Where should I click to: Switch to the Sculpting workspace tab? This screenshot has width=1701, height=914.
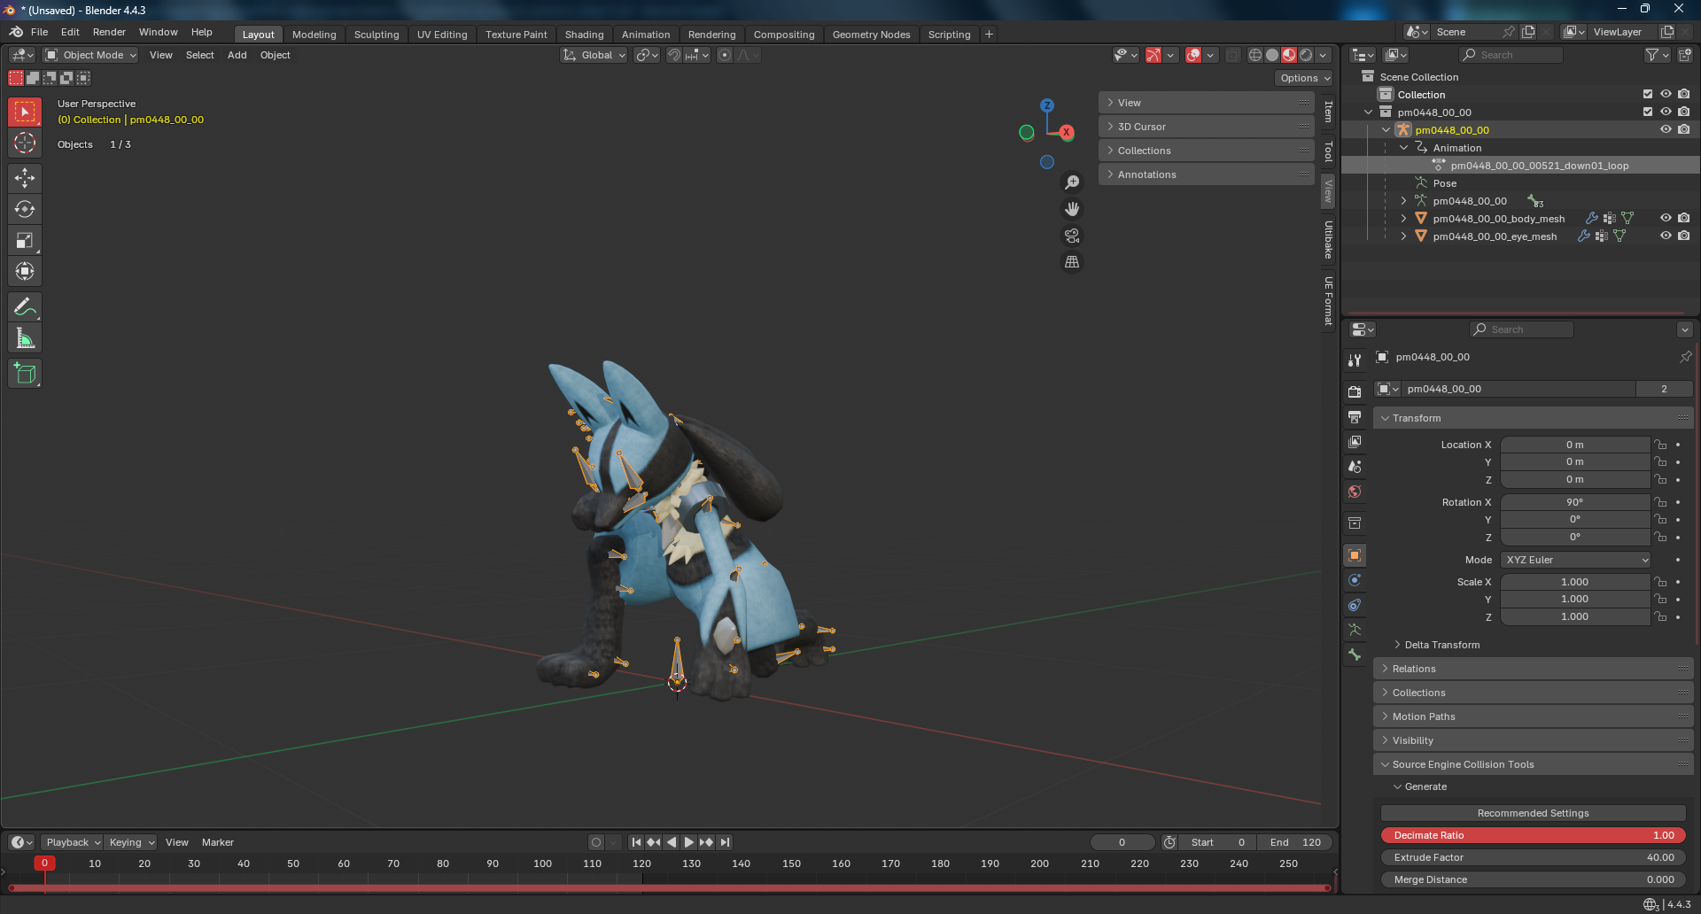coord(377,35)
